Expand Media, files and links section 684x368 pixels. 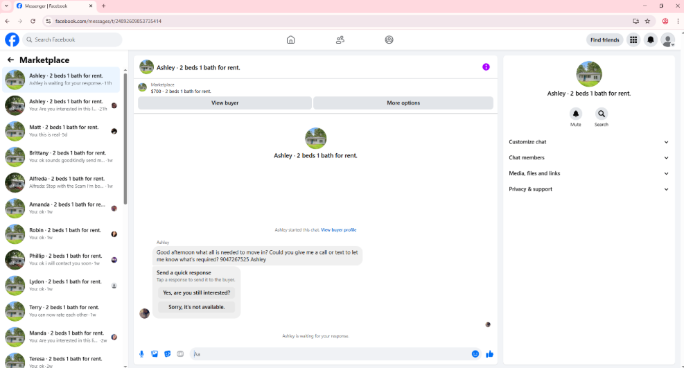coord(588,173)
